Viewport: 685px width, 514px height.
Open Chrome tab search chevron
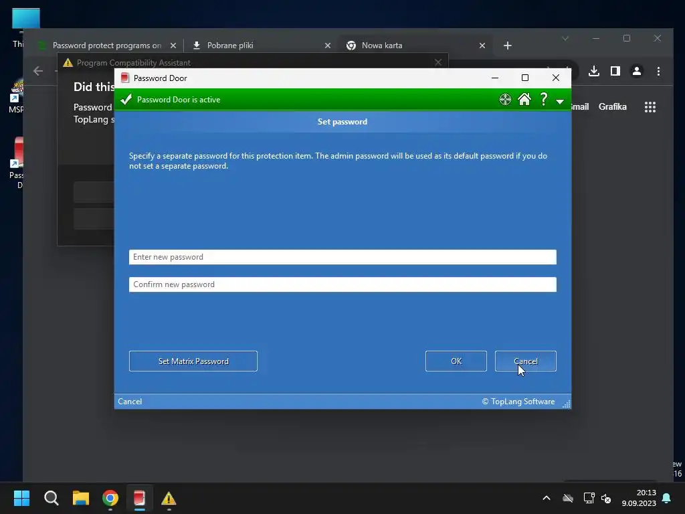[x=565, y=38]
